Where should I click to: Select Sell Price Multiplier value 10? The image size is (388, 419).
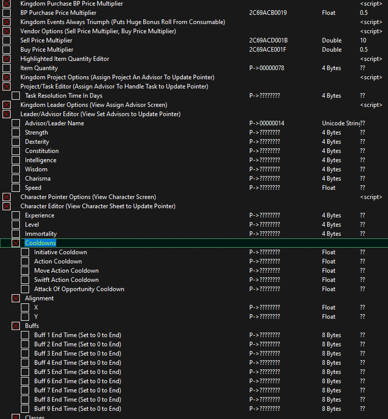(x=363, y=40)
